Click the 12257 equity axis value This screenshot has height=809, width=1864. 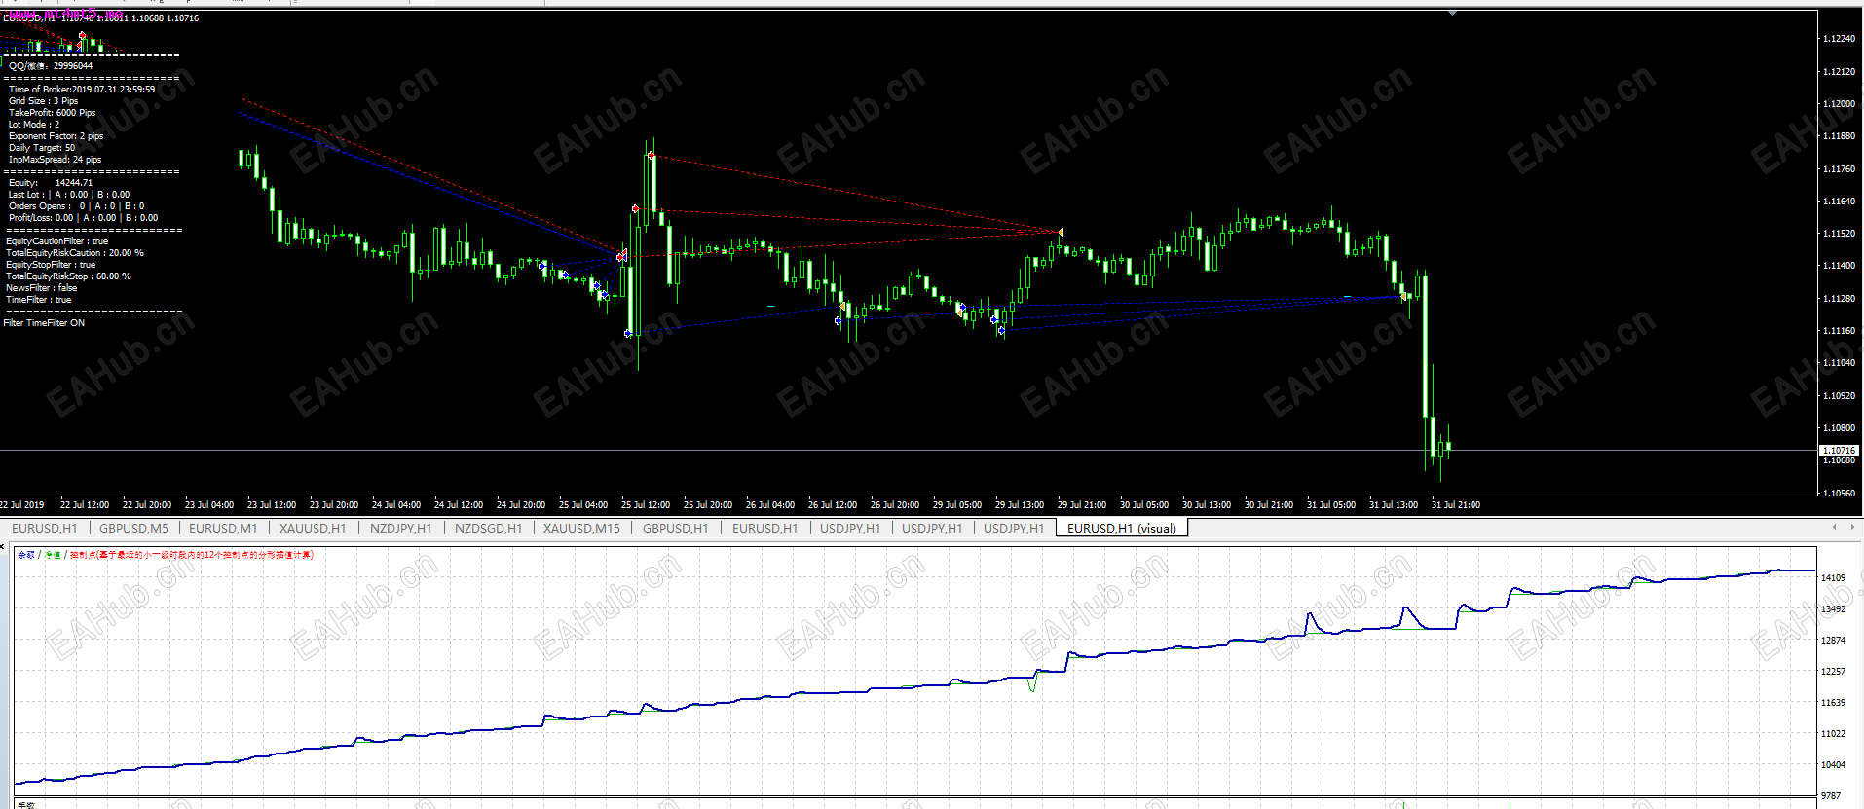[1834, 672]
